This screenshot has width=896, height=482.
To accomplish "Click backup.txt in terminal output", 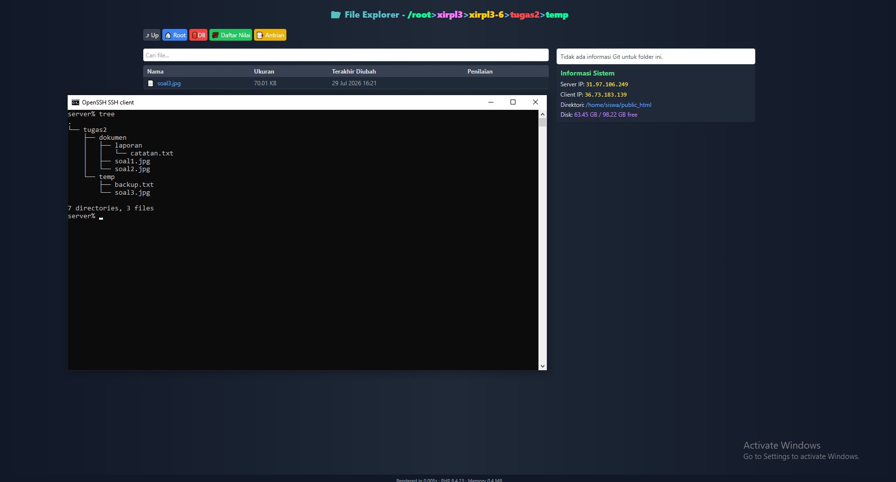I will click(x=134, y=185).
